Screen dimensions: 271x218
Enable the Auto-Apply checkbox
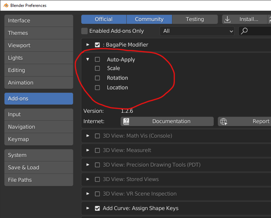point(97,59)
